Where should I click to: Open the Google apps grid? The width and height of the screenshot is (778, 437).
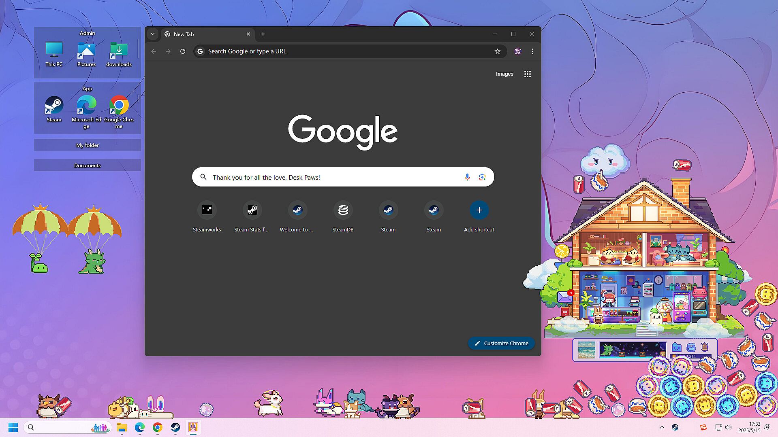(527, 74)
